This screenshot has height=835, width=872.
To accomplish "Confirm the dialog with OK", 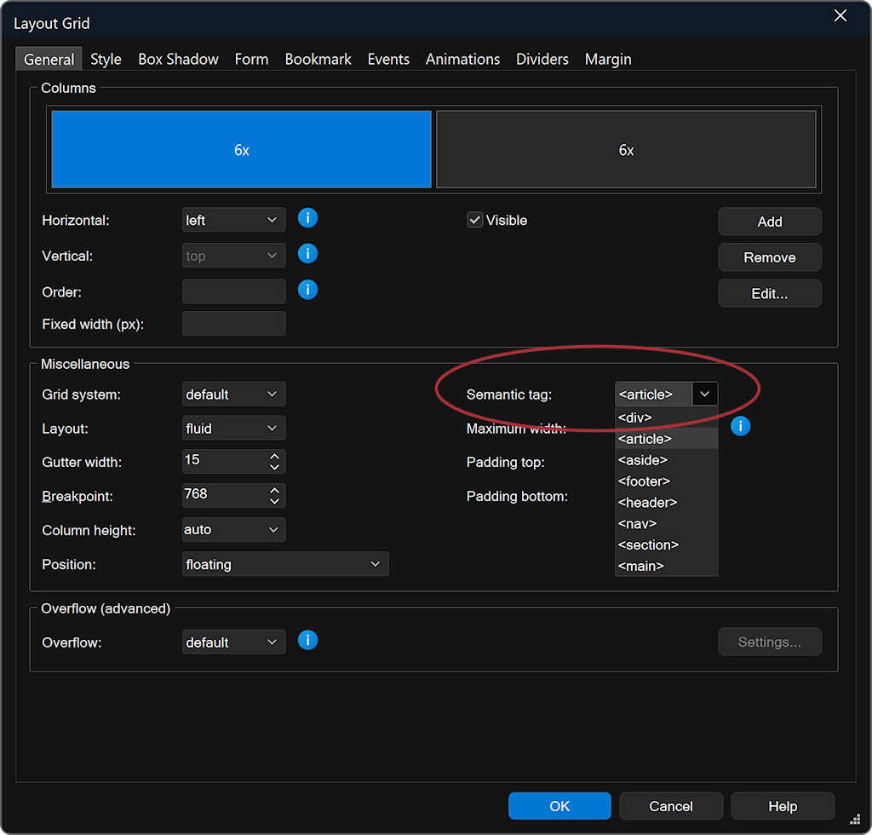I will tap(559, 806).
